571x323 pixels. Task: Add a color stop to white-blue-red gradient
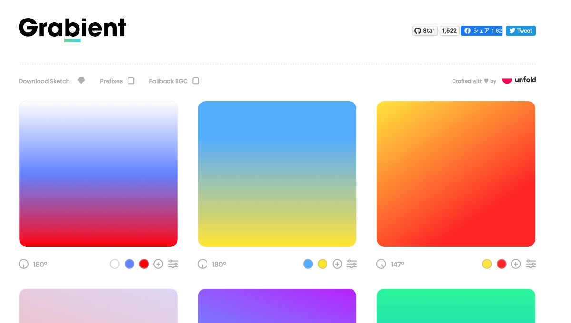point(158,264)
